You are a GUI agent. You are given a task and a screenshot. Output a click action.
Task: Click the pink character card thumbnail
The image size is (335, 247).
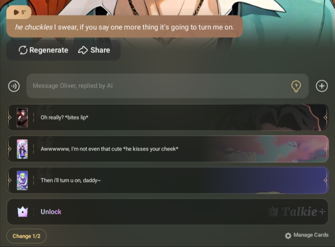22,149
